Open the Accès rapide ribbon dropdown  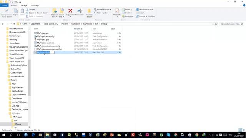click(x=101, y=13)
